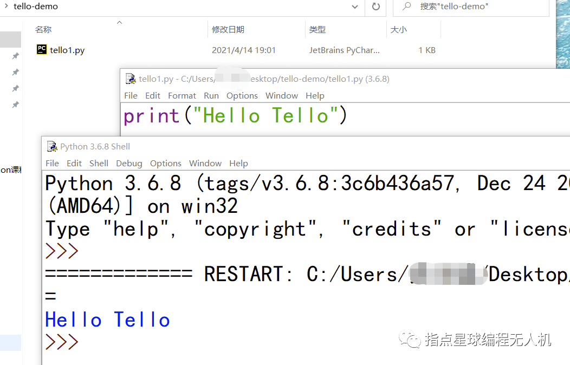This screenshot has width=570, height=365.
Task: Click the third pin icon in the navigation pane
Action: click(15, 88)
